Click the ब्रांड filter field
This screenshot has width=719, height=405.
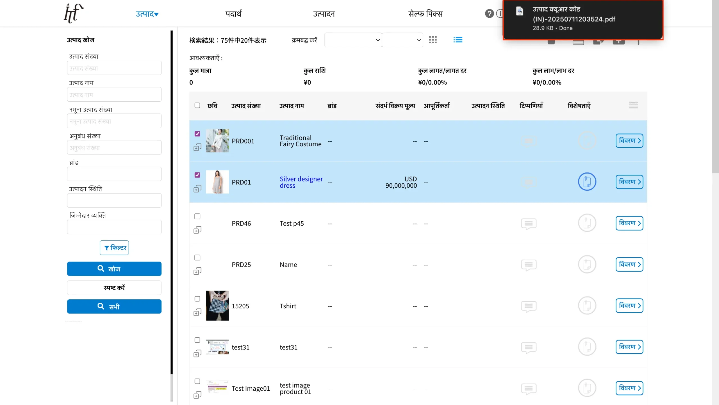[x=114, y=174]
